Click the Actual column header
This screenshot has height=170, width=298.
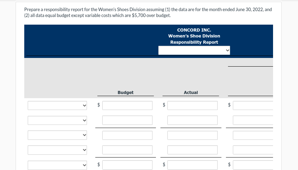(191, 93)
